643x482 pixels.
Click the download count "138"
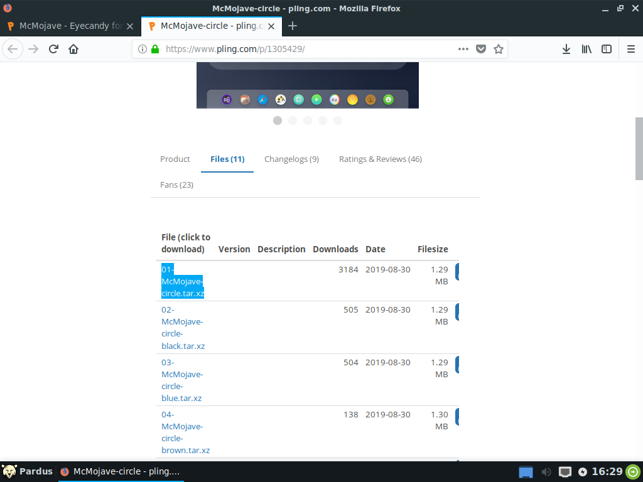[x=350, y=415]
